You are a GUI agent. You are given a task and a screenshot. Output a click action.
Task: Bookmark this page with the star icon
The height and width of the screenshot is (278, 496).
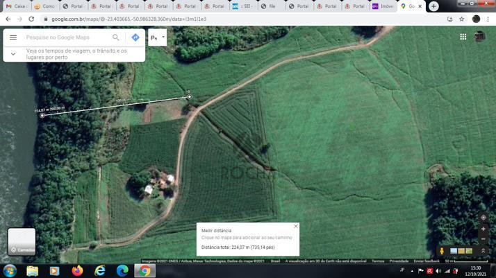pos(461,19)
